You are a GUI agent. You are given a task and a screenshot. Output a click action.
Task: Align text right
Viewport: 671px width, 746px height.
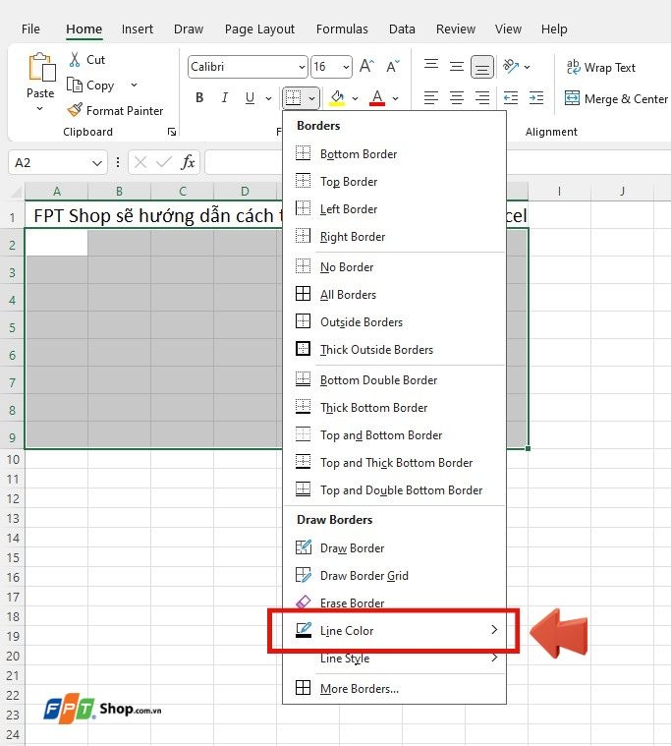(x=482, y=98)
